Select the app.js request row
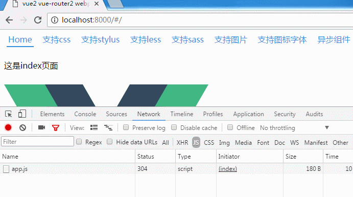This screenshot has width=353, height=197. point(177,169)
